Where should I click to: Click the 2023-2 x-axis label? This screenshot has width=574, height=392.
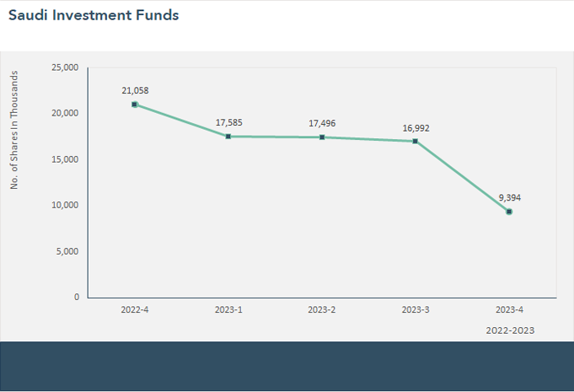(322, 310)
